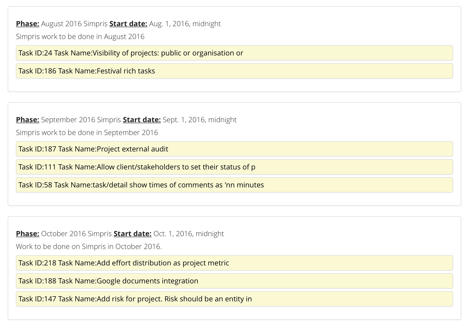Open task 24 Visibility of projects row
Screen dimensions: 468x326
(234, 53)
